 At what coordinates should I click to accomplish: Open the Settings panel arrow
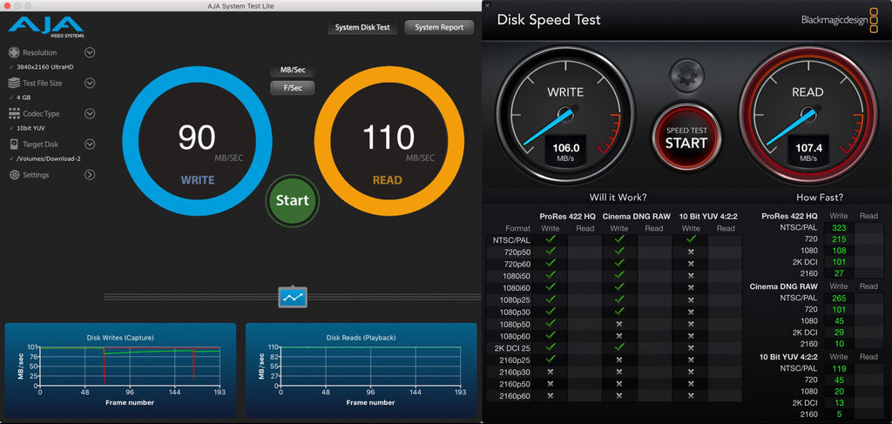[x=90, y=175]
